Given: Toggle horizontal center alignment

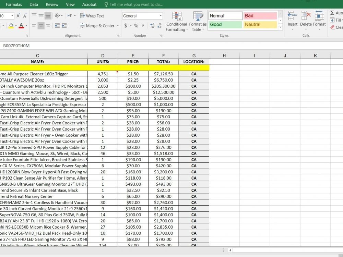Looking at the screenshot, I should [41, 26].
